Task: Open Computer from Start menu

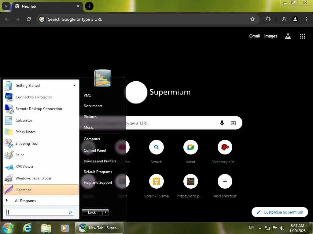Action: click(92, 139)
